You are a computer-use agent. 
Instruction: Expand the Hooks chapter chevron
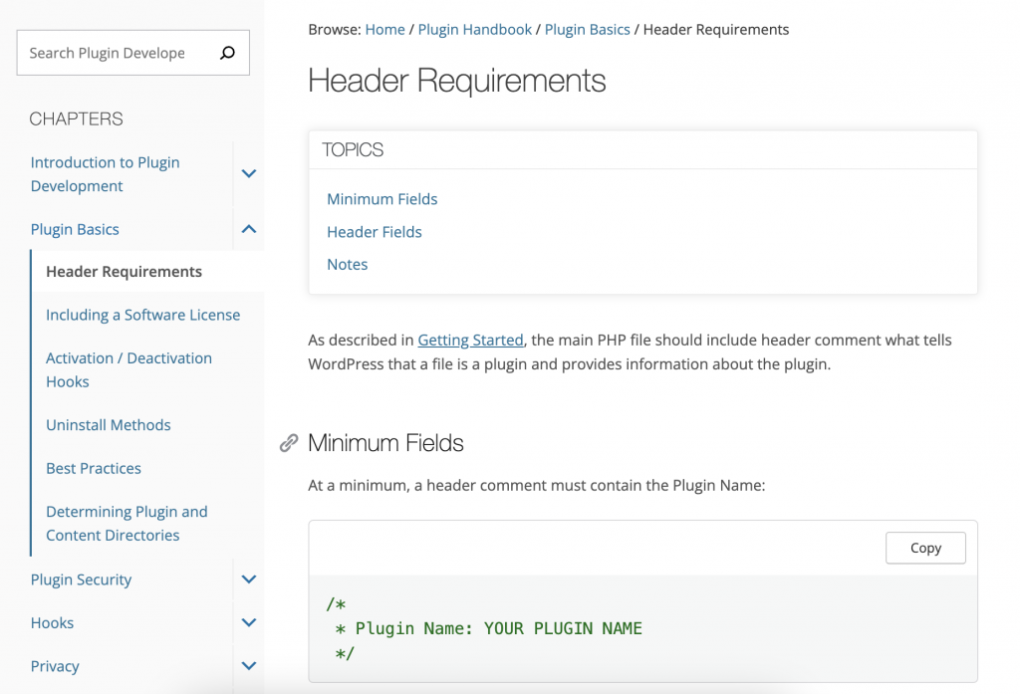[249, 623]
